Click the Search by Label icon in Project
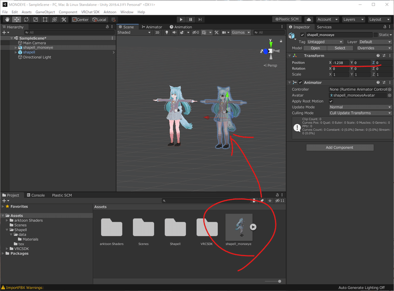Screen dimensions: 394x291 (x=262, y=201)
